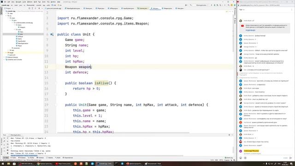Start debugging with the bug icon
This screenshot has width=295, height=166.
tap(214, 5)
